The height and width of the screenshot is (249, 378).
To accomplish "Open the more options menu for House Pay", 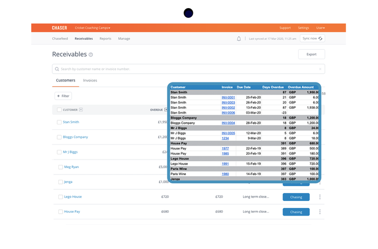I will tap(320, 212).
